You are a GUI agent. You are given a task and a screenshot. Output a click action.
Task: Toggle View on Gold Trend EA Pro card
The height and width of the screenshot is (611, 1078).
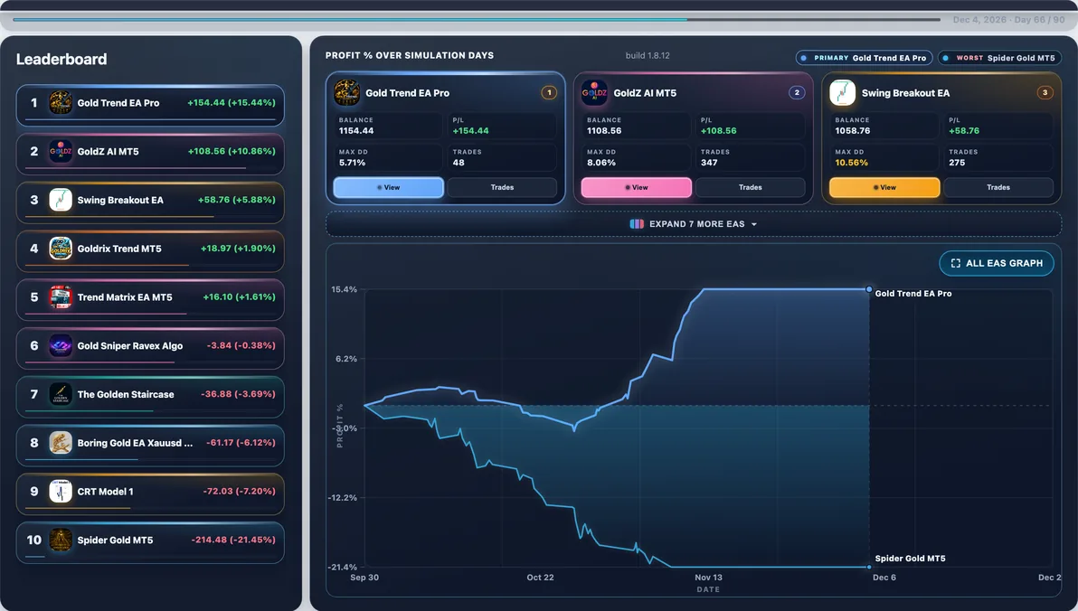[389, 187]
